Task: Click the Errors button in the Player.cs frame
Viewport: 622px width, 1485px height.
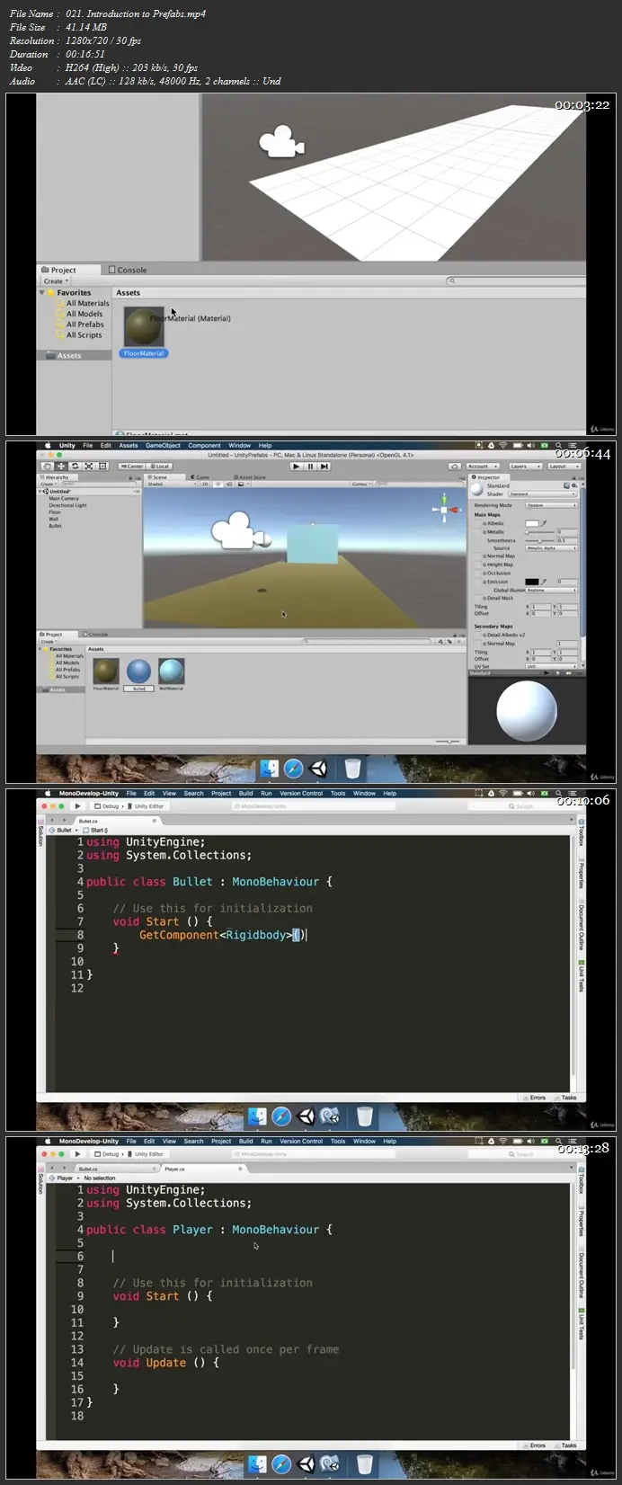Action: click(x=535, y=1445)
